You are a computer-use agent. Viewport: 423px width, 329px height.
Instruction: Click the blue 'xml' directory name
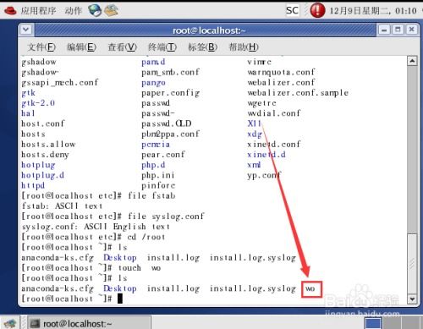click(254, 165)
